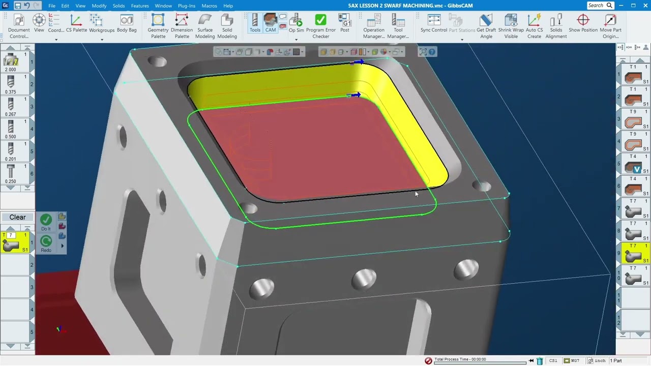Click the 1 Part status entry
This screenshot has height=366, width=651.
616,361
